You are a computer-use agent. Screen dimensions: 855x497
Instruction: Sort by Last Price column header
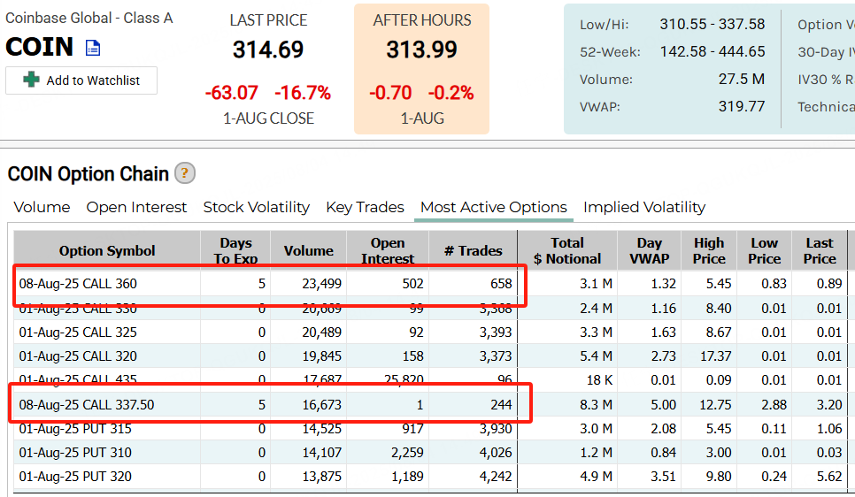[820, 250]
